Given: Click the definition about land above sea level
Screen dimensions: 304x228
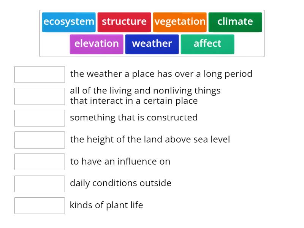Looking at the screenshot, I should click(150, 139).
